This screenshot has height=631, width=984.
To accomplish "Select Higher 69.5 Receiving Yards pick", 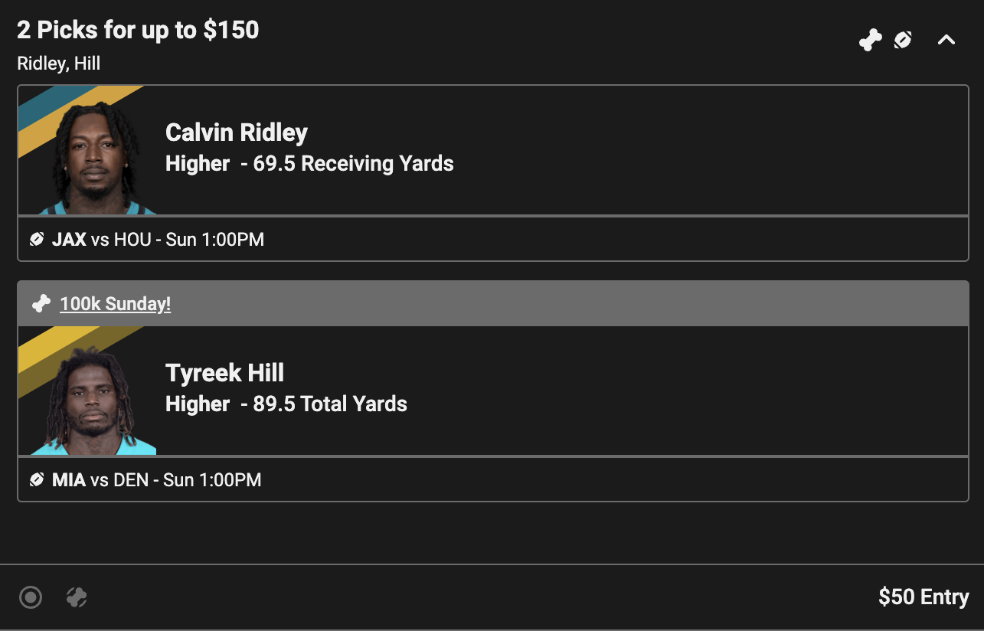I will [309, 163].
